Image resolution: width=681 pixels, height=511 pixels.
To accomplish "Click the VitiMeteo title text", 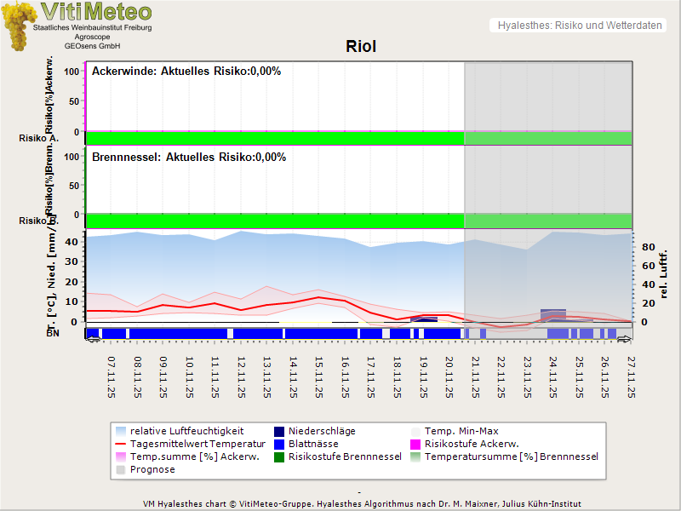I will pyautogui.click(x=96, y=12).
